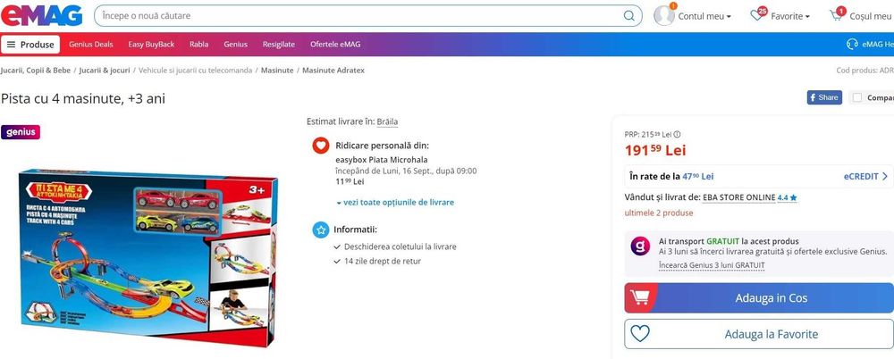The width and height of the screenshot is (894, 359).
Task: Go to Genius Deals
Action: (91, 45)
